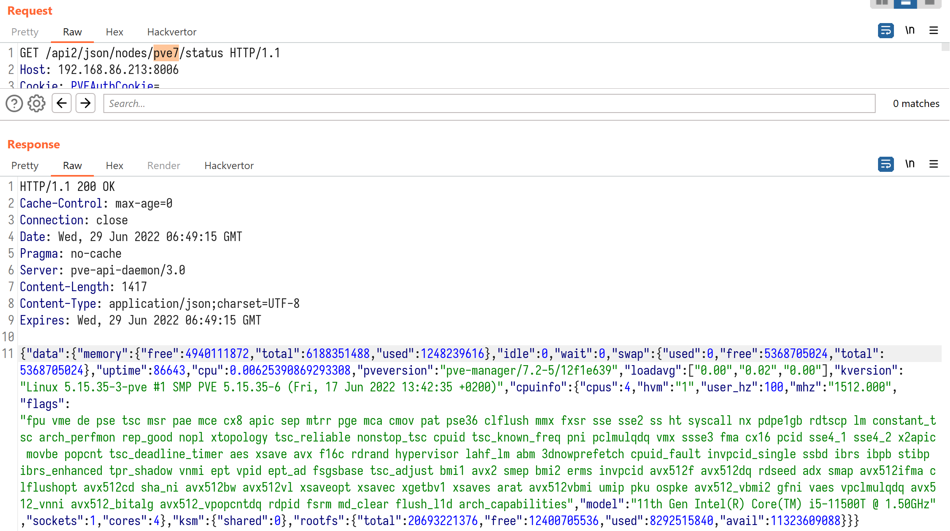Screen dimensions: 950x531
Task: Show non-printable characters in the Response panel
Action: click(910, 164)
